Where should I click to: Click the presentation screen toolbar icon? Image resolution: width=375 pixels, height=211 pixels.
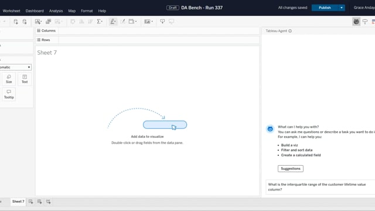point(172,22)
